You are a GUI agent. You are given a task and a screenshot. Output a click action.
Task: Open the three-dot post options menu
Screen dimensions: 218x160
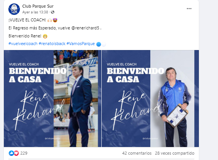pos(189,9)
